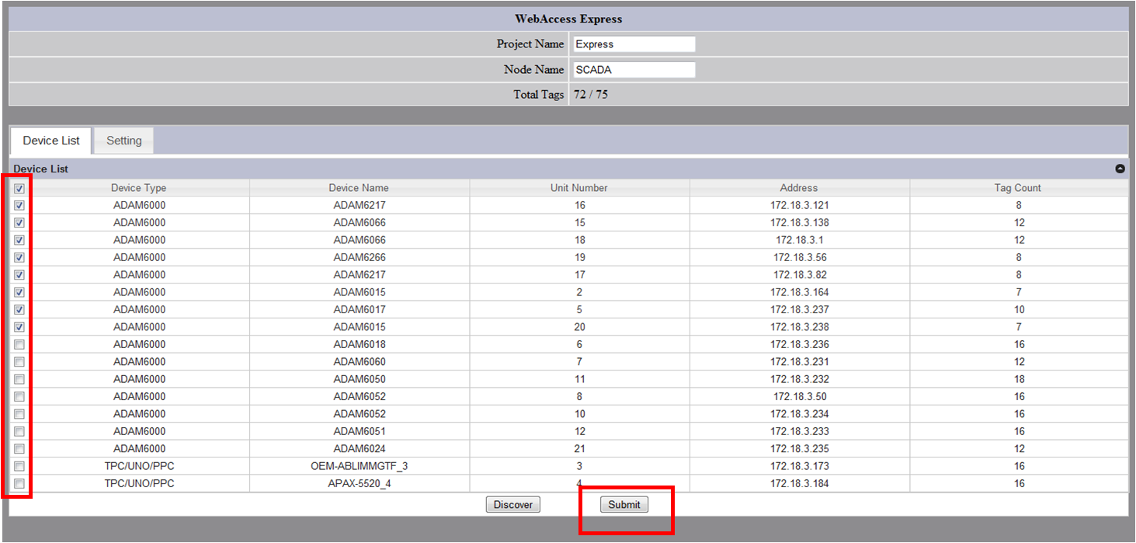Check the APAX-5520_4 device checkbox
Image resolution: width=1136 pixels, height=543 pixels.
pyautogui.click(x=19, y=483)
